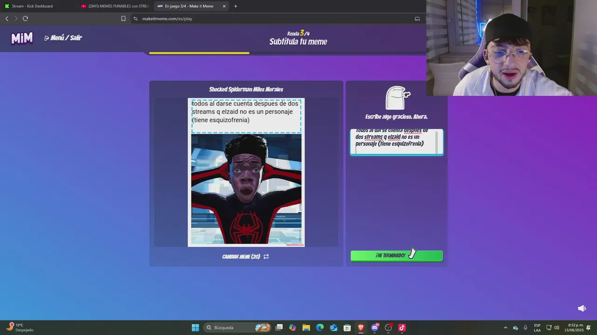597x335 pixels.
Task: Click the address bar URL
Action: [167, 19]
